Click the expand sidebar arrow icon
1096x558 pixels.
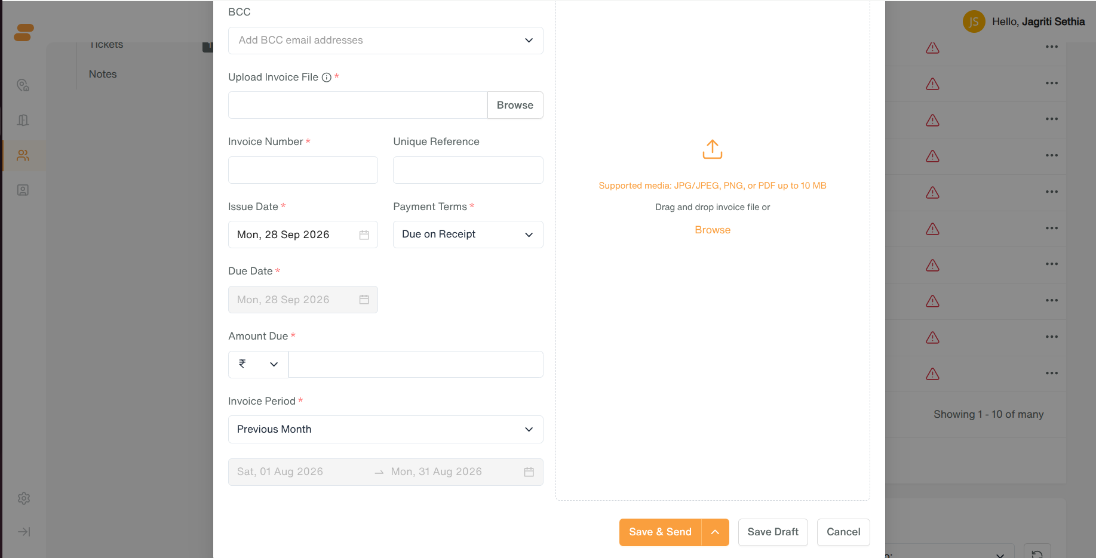coord(24,532)
